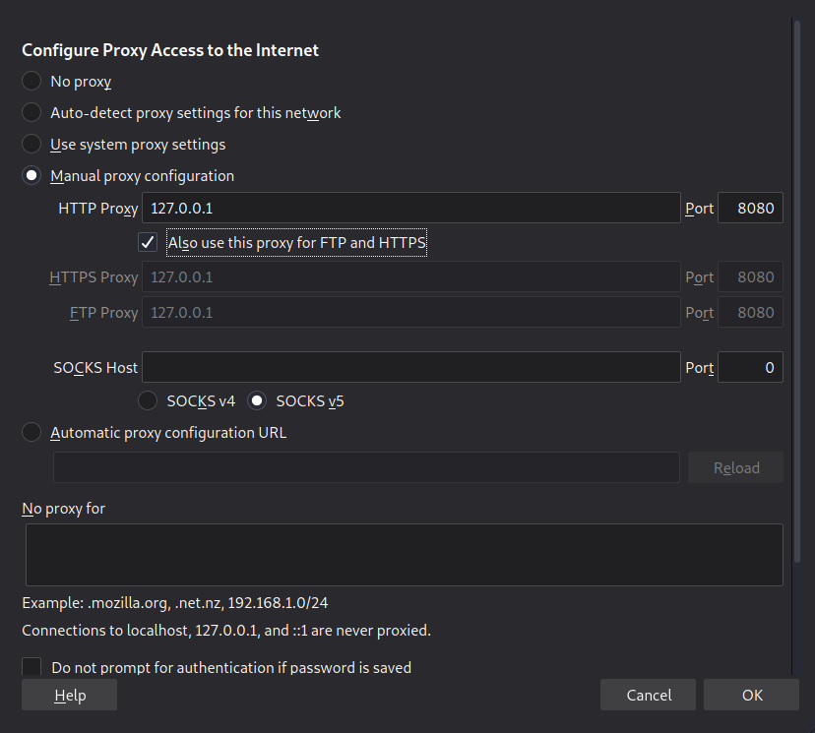The image size is (815, 733).
Task: Choose Auto-detect proxy settings for this network
Action: click(32, 113)
